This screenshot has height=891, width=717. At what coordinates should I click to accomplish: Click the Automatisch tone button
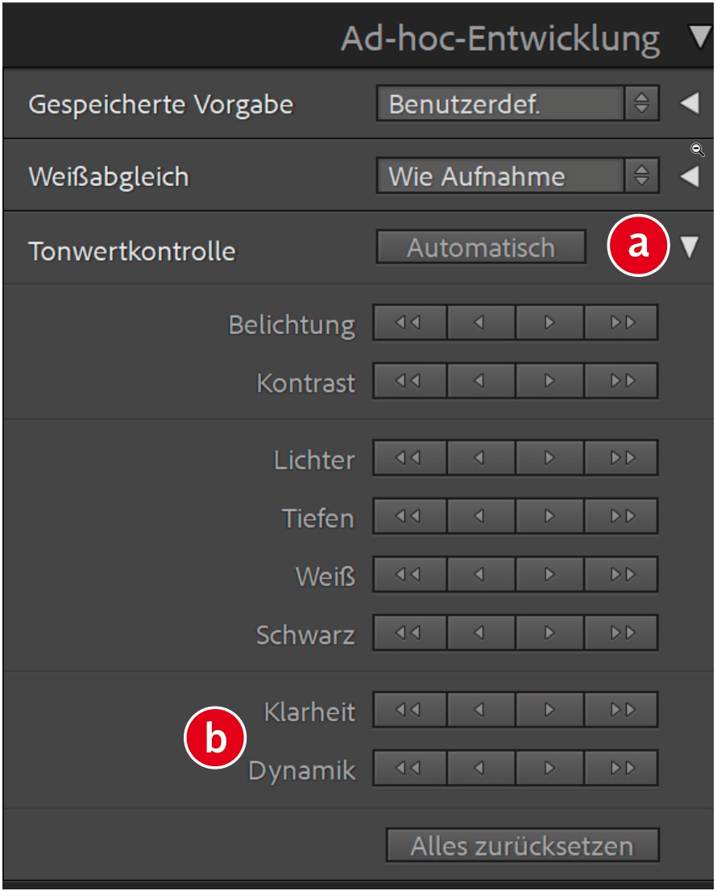pos(480,248)
